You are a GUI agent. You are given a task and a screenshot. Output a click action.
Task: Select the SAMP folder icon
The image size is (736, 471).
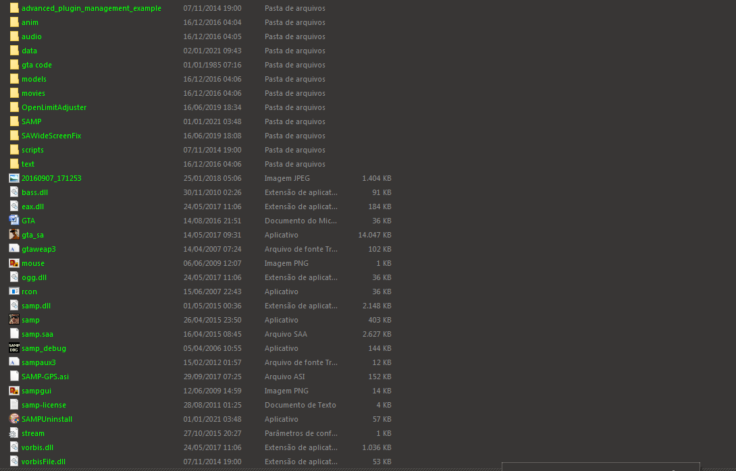pyautogui.click(x=14, y=121)
